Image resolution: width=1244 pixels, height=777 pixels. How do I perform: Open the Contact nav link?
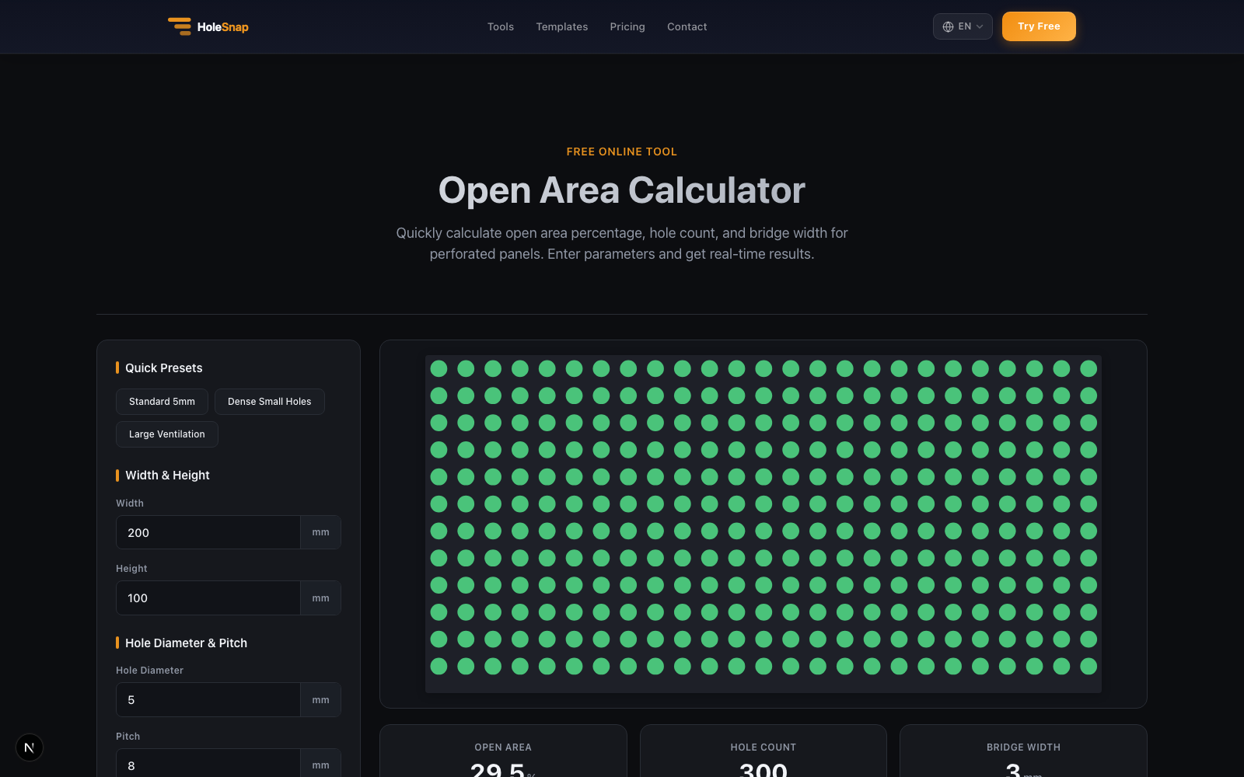(x=687, y=26)
